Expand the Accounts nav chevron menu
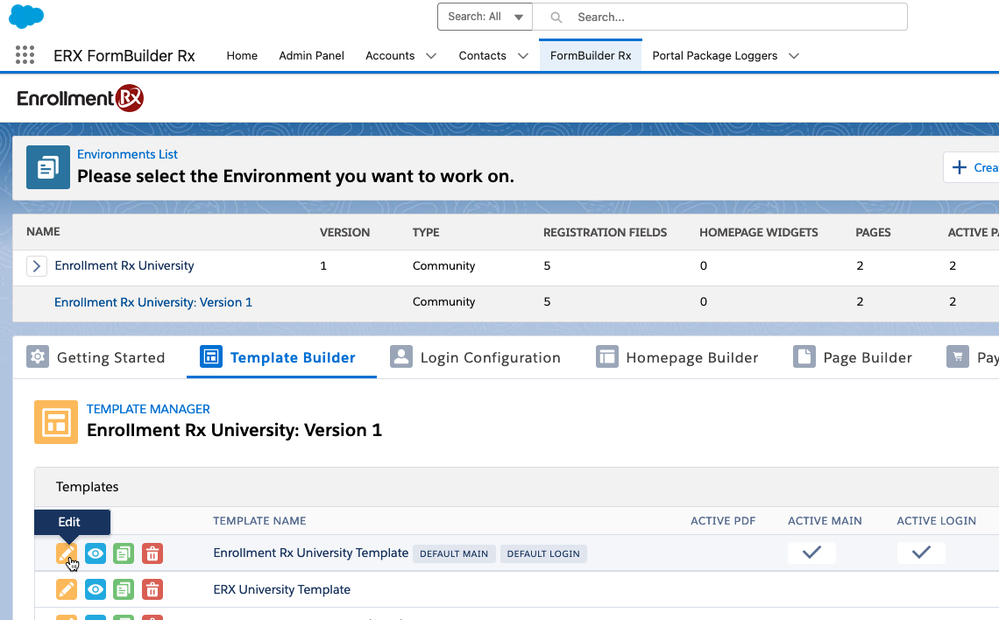 pyautogui.click(x=431, y=56)
